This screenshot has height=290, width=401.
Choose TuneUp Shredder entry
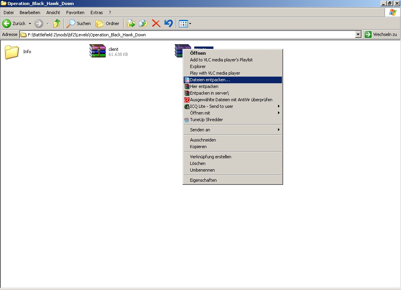coord(233,120)
